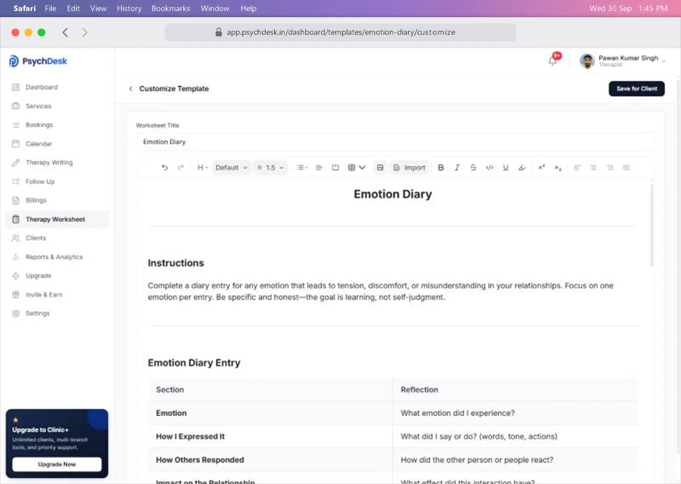
Task: Click the Upgrade Now button
Action: (57, 464)
